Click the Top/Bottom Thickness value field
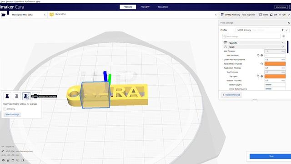291x164 pixels. coord(275,68)
